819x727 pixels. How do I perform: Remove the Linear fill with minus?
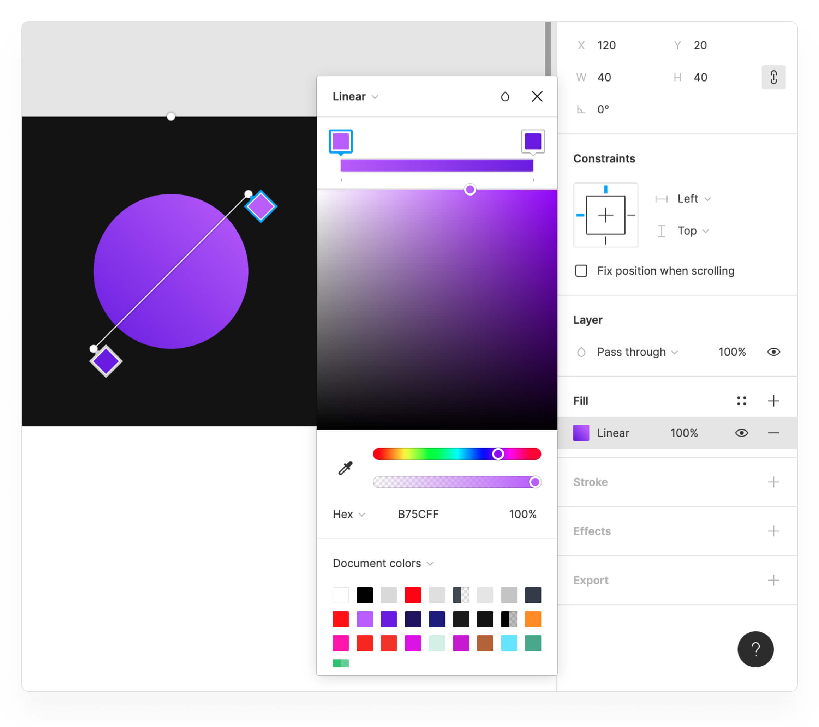pyautogui.click(x=773, y=433)
